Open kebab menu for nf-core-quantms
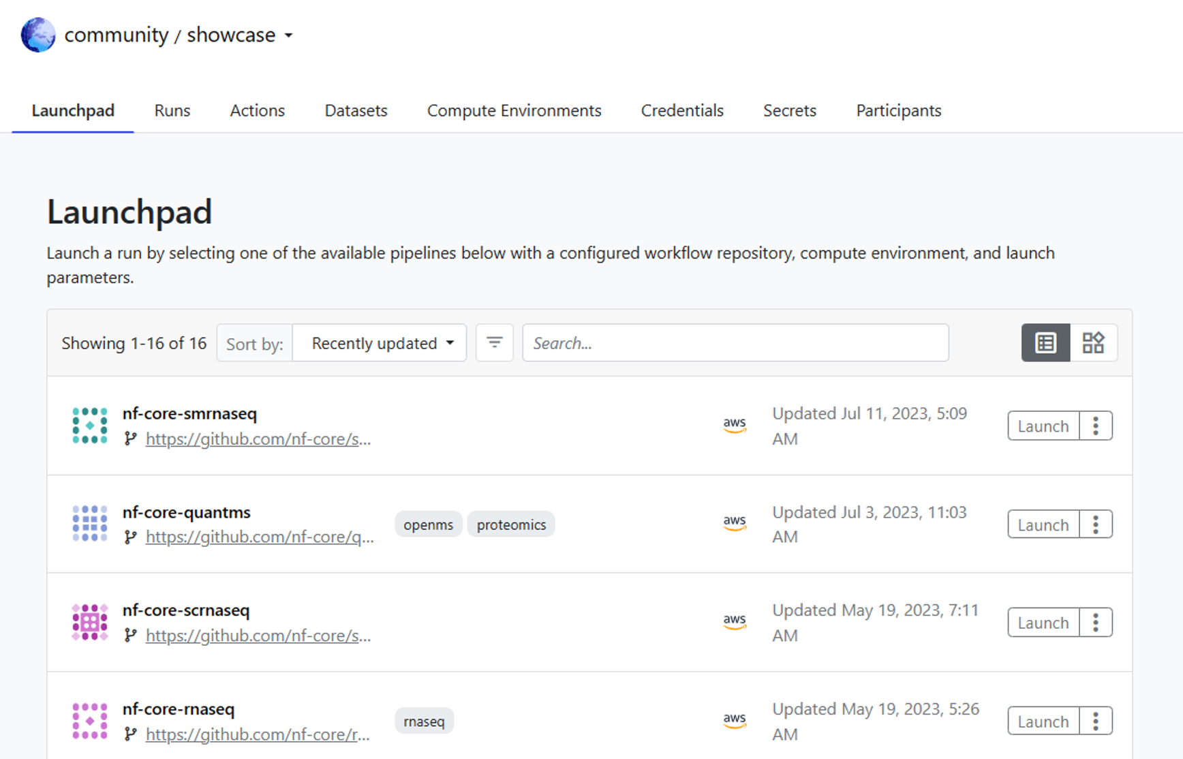The image size is (1183, 759). 1096,524
